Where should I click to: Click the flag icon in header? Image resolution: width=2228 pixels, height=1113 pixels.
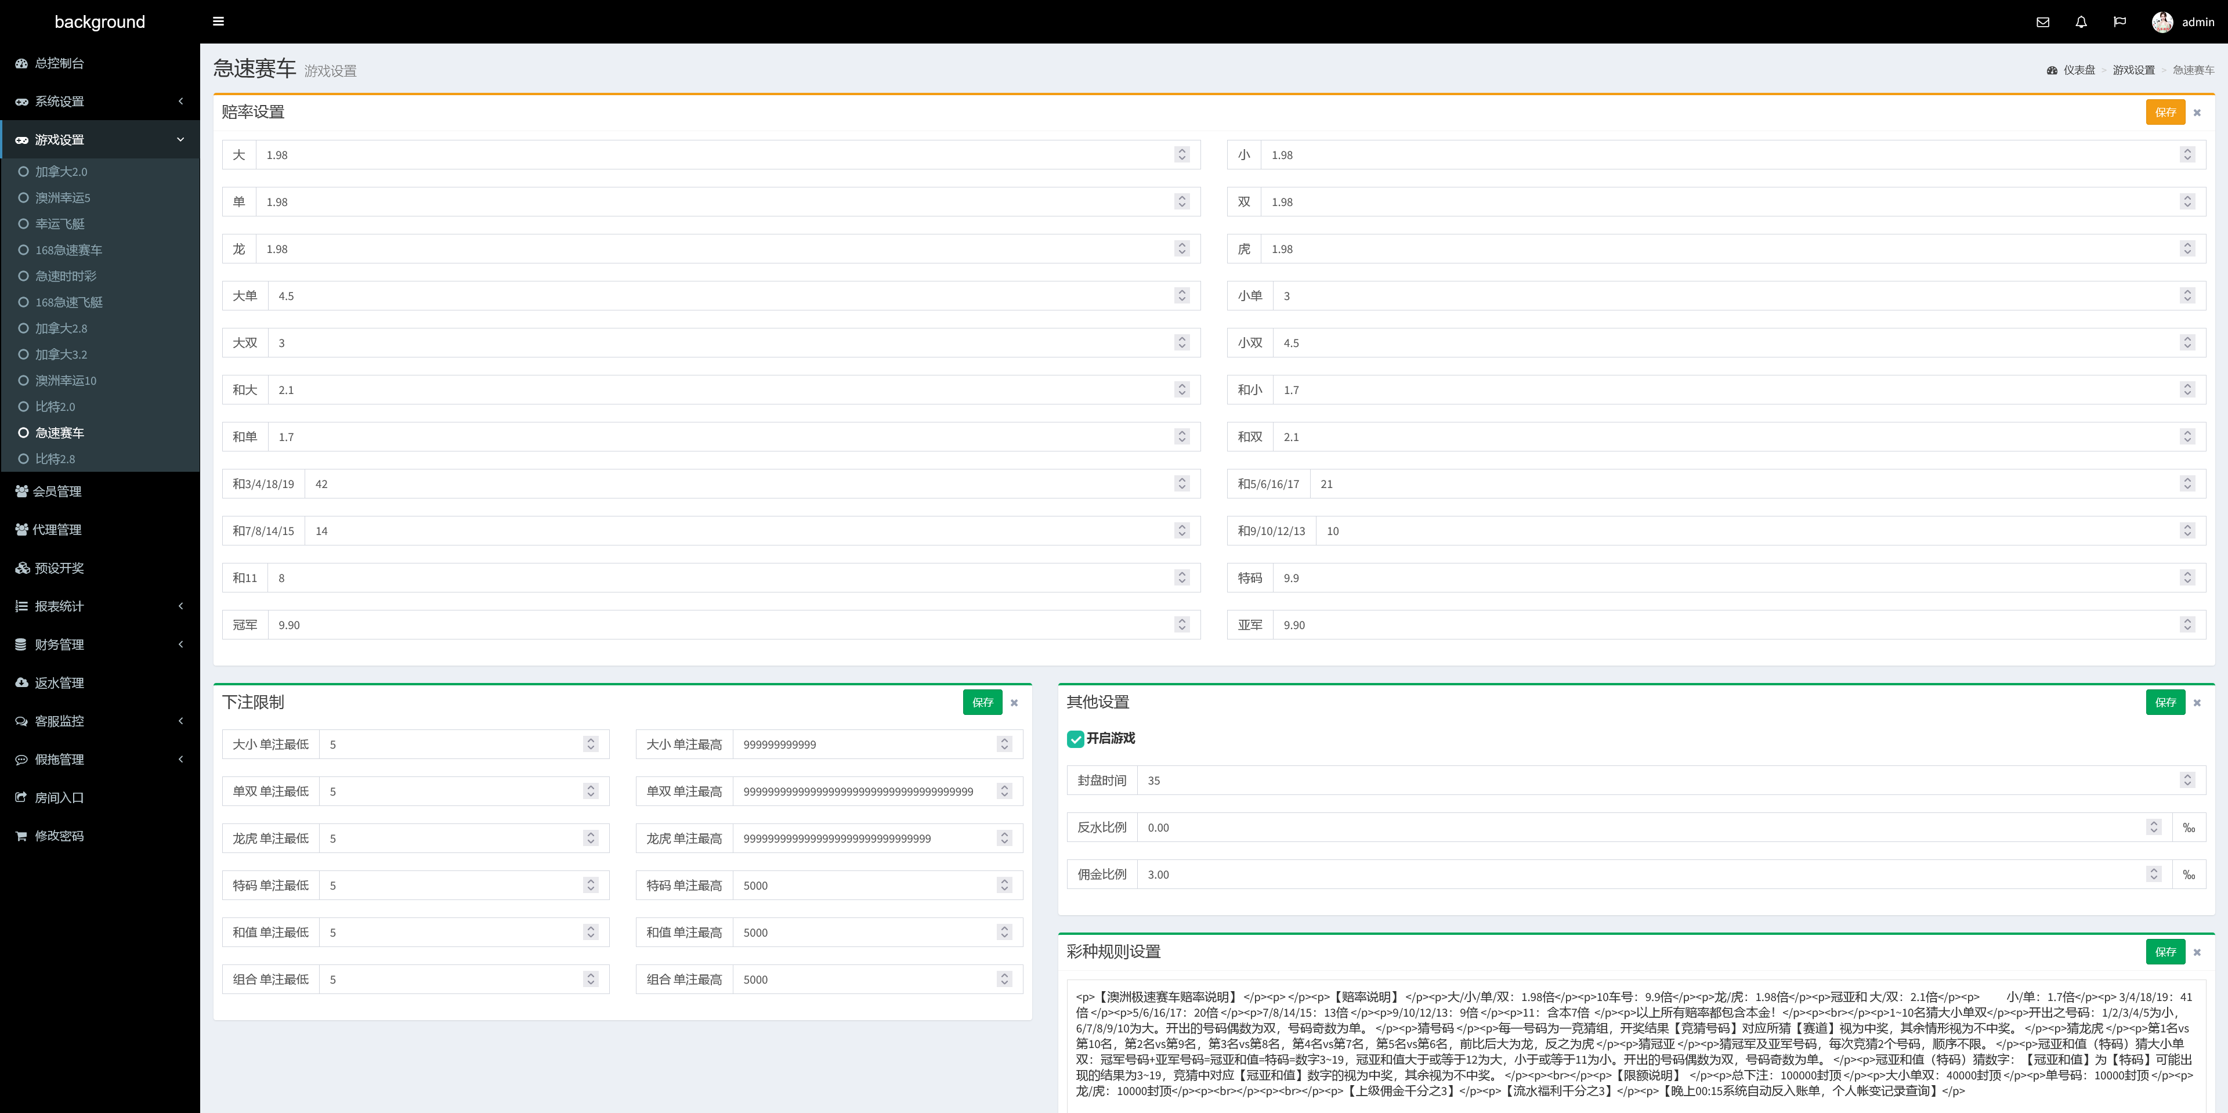2119,23
